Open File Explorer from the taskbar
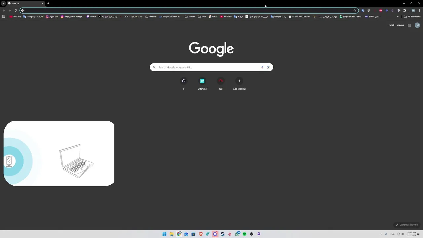This screenshot has height=238, width=423. 172,234
